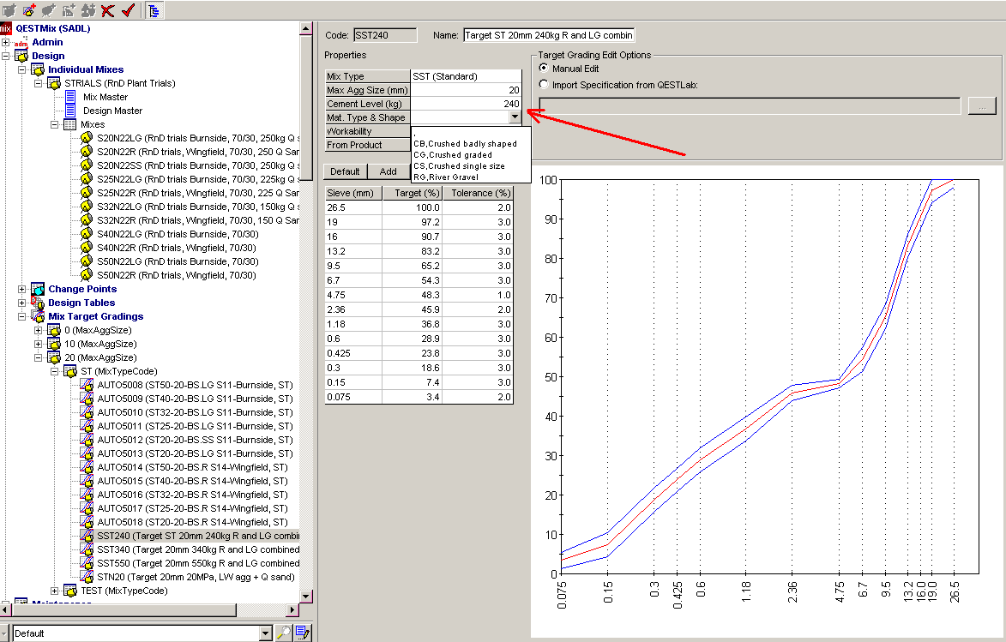Toggle the tree view toolbar icon

coord(153,10)
